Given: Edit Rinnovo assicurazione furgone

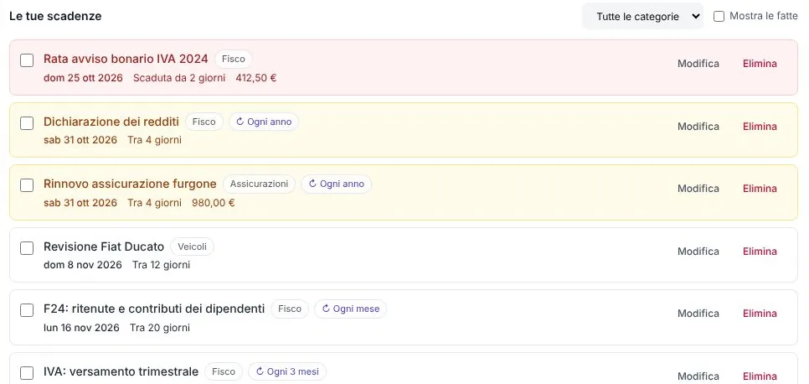Looking at the screenshot, I should (698, 189).
